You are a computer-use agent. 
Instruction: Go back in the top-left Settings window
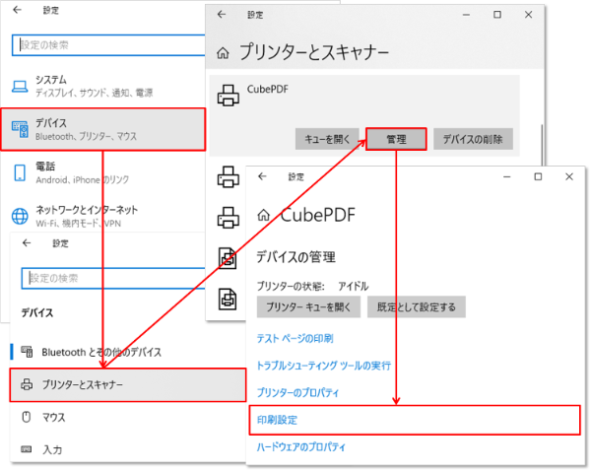pos(18,10)
